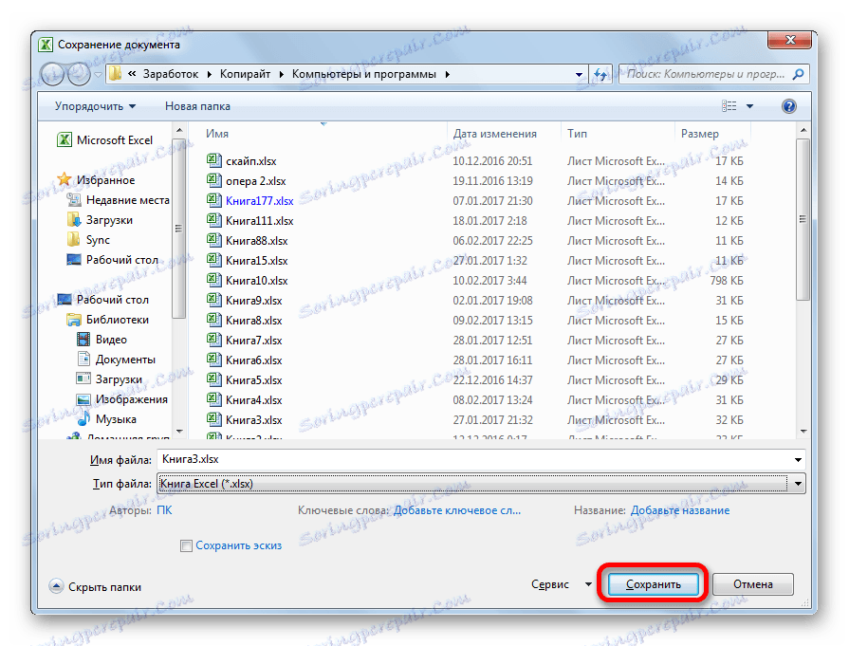Click the navigation pane scroll up arrow
This screenshot has width=849, height=646.
pos(179,131)
